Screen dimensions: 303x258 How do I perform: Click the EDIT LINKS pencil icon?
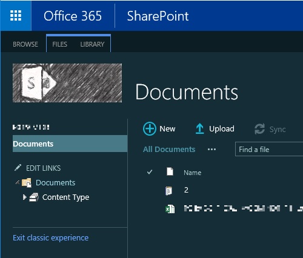click(x=18, y=168)
